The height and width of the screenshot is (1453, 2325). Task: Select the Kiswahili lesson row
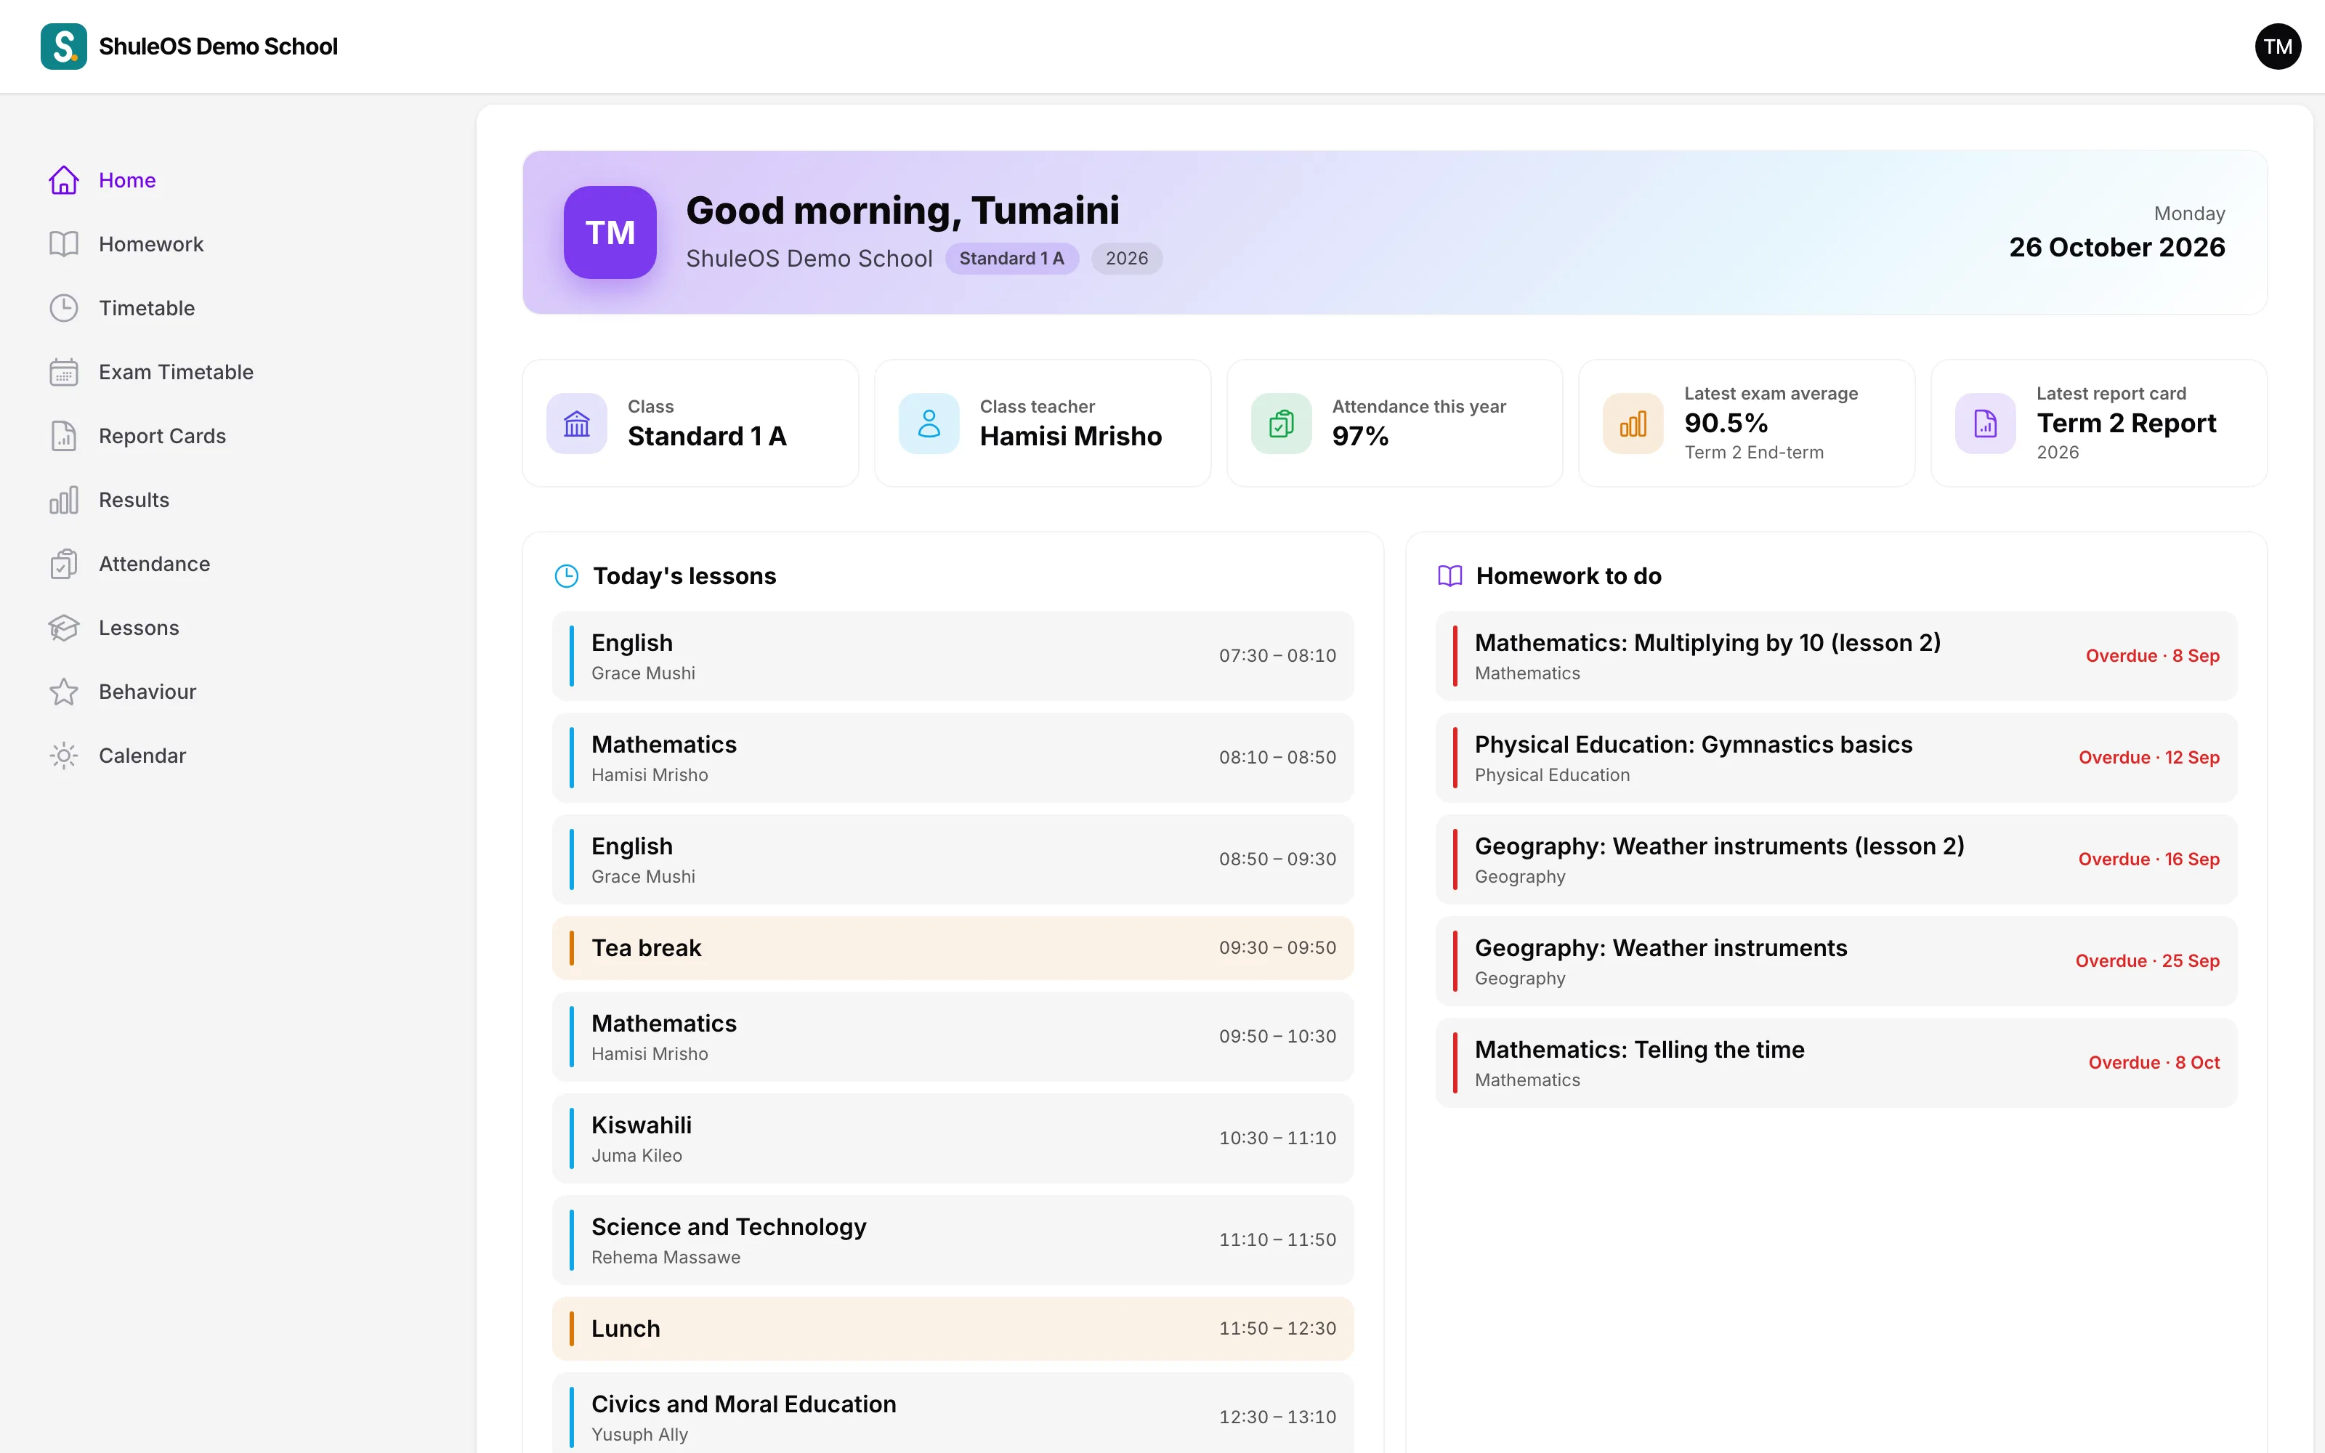tap(953, 1138)
